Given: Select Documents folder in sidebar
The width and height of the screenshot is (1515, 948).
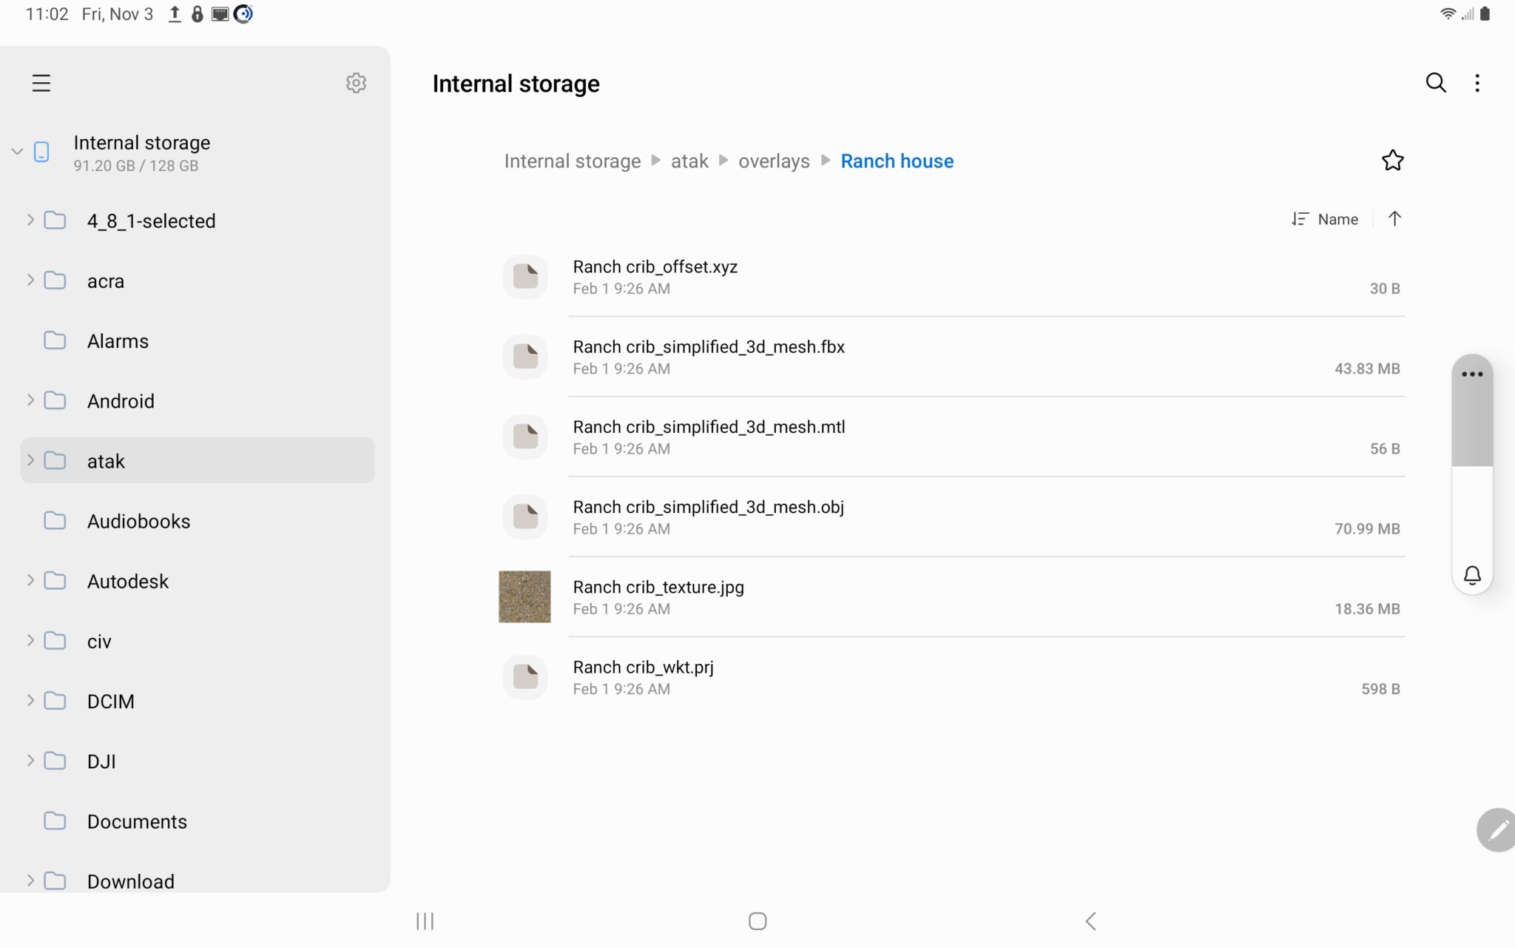Looking at the screenshot, I should [x=137, y=821].
